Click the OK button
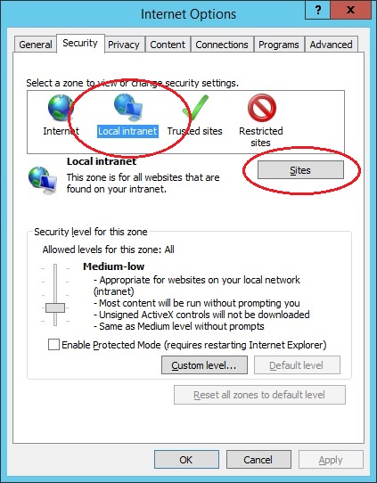377x483 pixels. click(186, 460)
